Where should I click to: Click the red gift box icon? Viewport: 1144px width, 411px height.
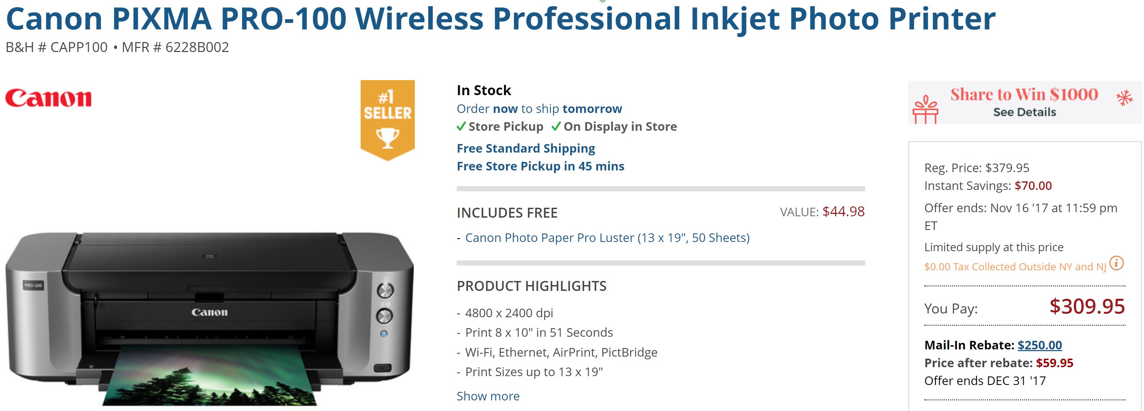pos(925,110)
